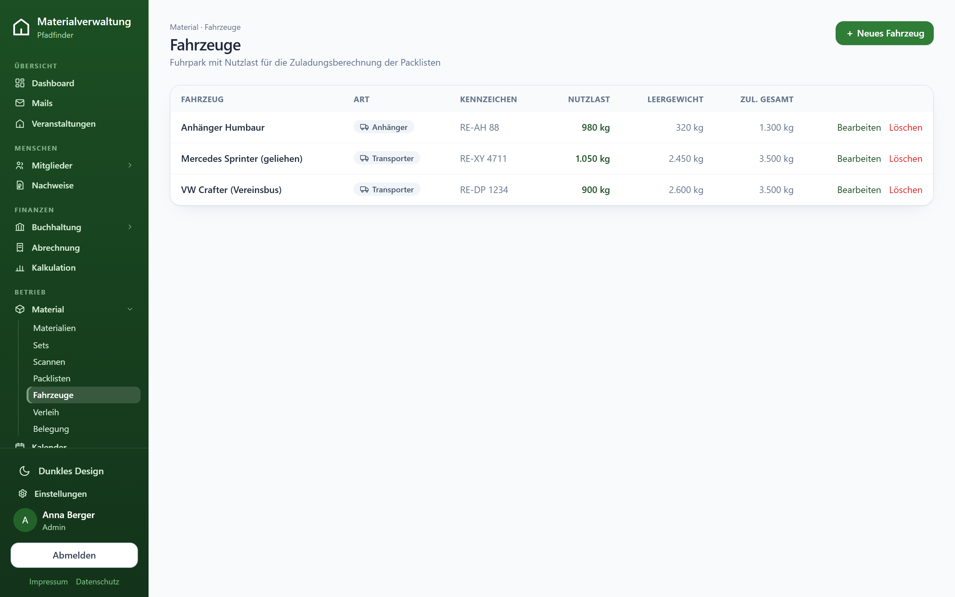Click Bearbeiten for Mercedes Sprinter
Viewport: 955px width, 597px height.
pyautogui.click(x=859, y=159)
